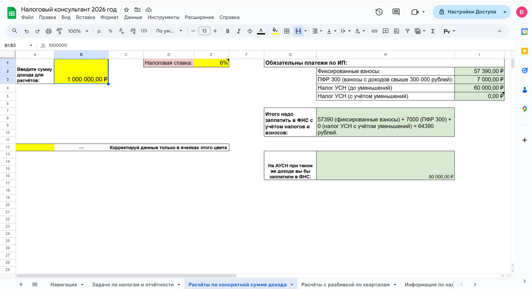
Task: Decrease the font size
Action: (x=193, y=31)
